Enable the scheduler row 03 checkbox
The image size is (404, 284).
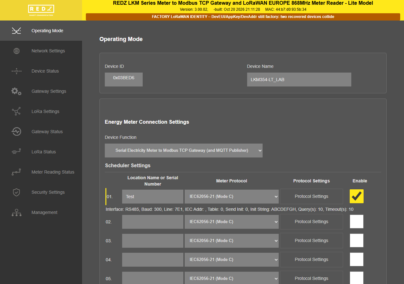point(357,240)
